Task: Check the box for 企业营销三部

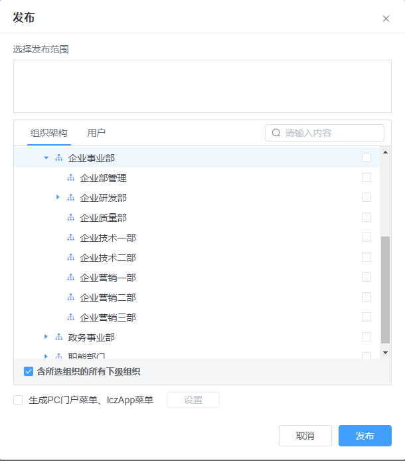Action: (366, 317)
